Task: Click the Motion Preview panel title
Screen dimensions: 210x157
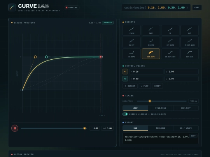Action: 24,154
